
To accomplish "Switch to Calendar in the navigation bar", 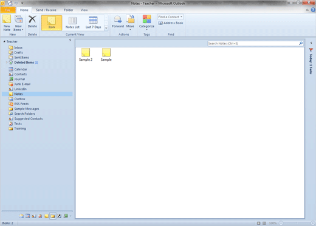I will tap(27, 216).
